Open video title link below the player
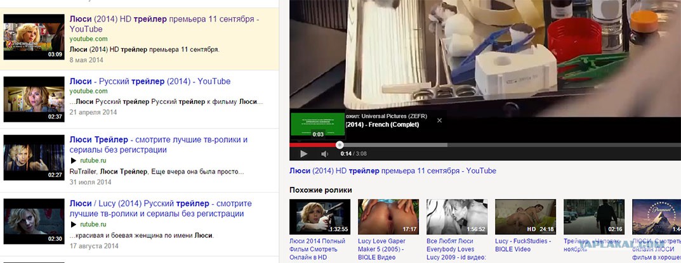The height and width of the screenshot is (263, 681). (x=393, y=171)
